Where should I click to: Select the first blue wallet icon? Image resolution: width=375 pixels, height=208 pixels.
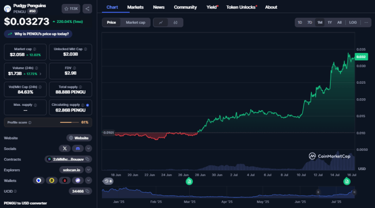click(38, 181)
